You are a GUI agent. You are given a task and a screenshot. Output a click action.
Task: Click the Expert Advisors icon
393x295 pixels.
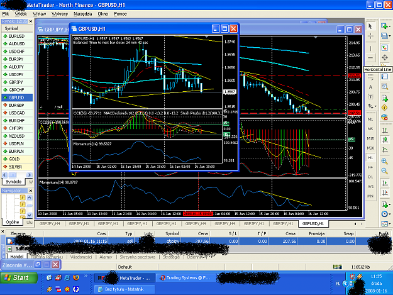[x=384, y=117]
